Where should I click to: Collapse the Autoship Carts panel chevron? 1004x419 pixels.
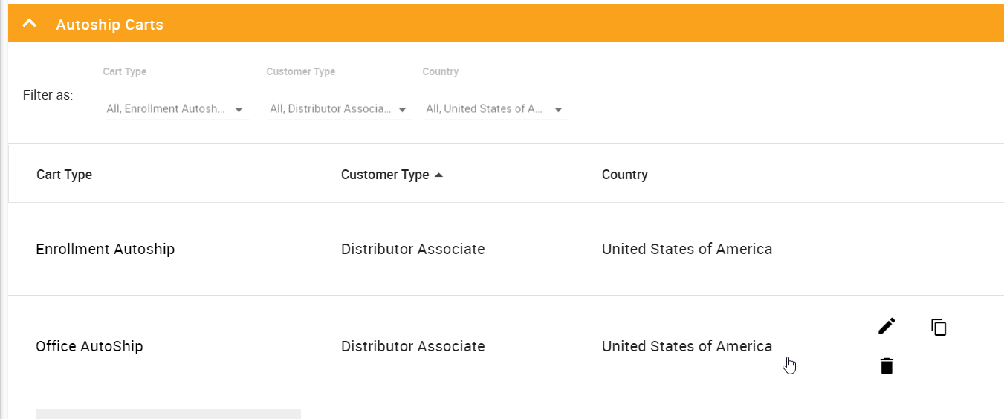pos(30,24)
